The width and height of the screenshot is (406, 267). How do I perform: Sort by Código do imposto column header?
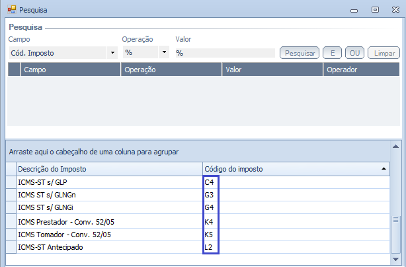point(291,169)
